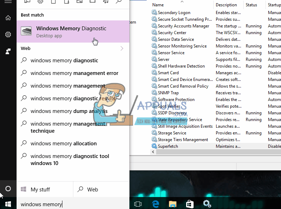281x209 pixels.
Task: Switch to My stuff search scope
Action: [45, 189]
